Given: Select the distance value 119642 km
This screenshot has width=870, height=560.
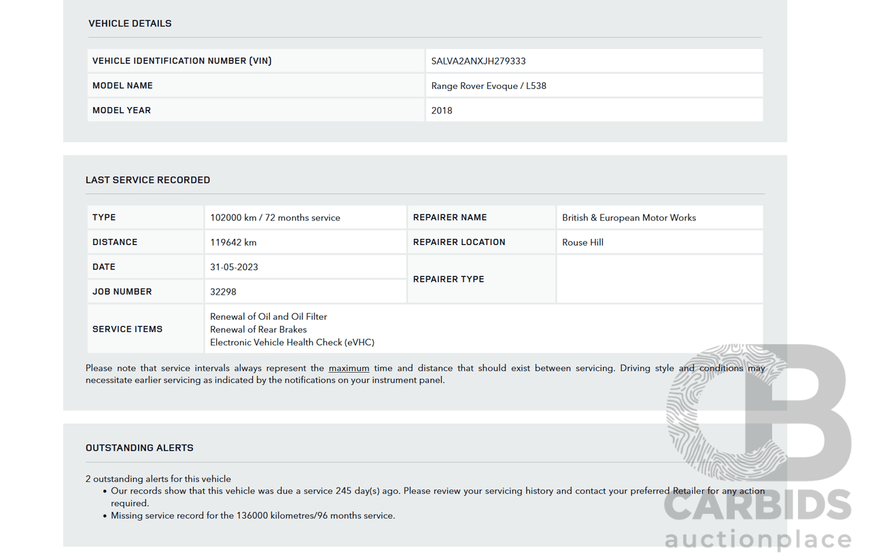Looking at the screenshot, I should coord(233,242).
